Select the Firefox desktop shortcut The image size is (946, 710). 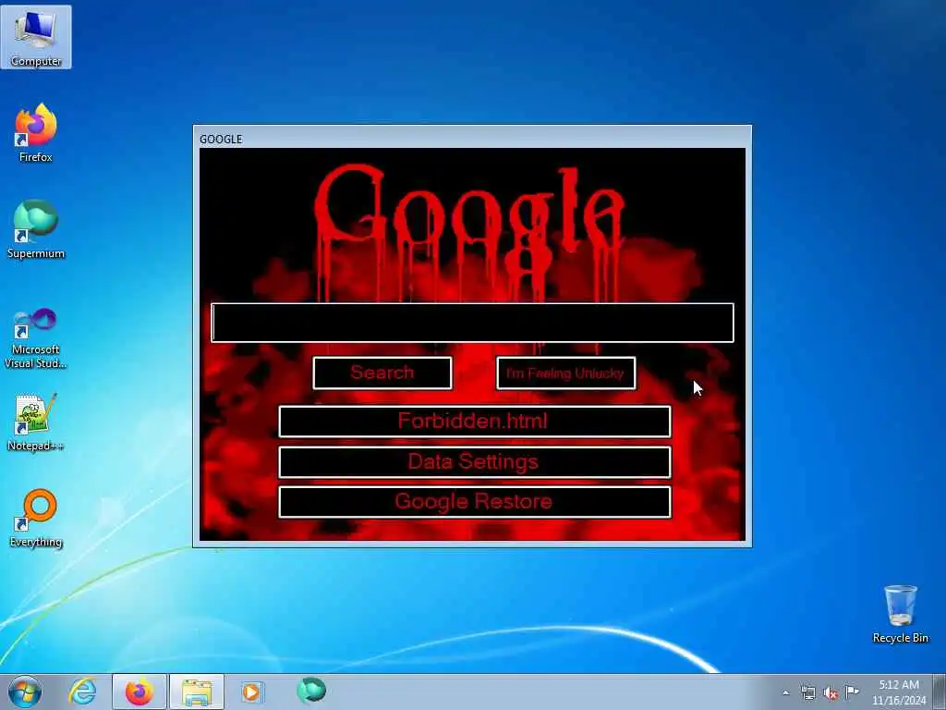click(36, 133)
